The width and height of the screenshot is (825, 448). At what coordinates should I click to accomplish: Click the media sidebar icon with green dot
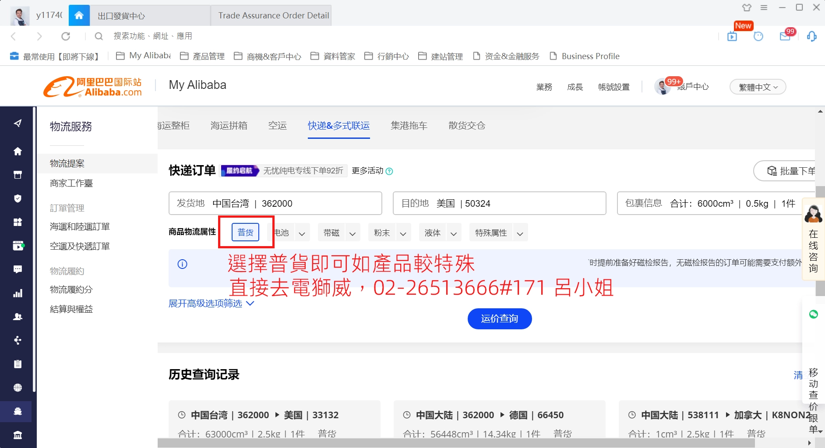[18, 246]
